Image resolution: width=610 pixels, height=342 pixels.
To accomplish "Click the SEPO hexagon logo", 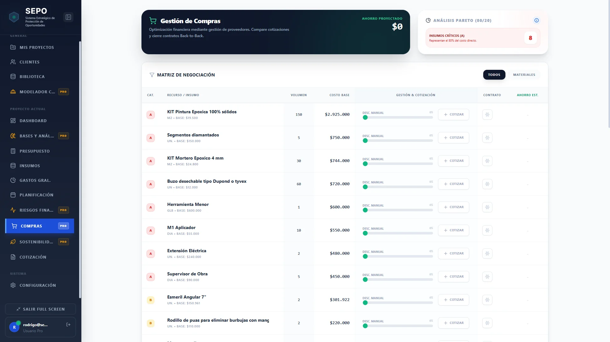I will pyautogui.click(x=14, y=17).
